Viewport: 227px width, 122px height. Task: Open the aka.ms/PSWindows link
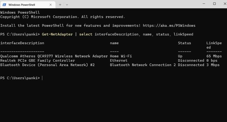pyautogui.click(x=169, y=25)
